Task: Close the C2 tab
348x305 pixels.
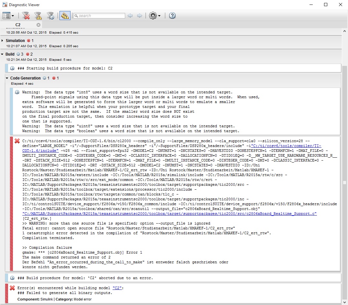Action: (38, 25)
